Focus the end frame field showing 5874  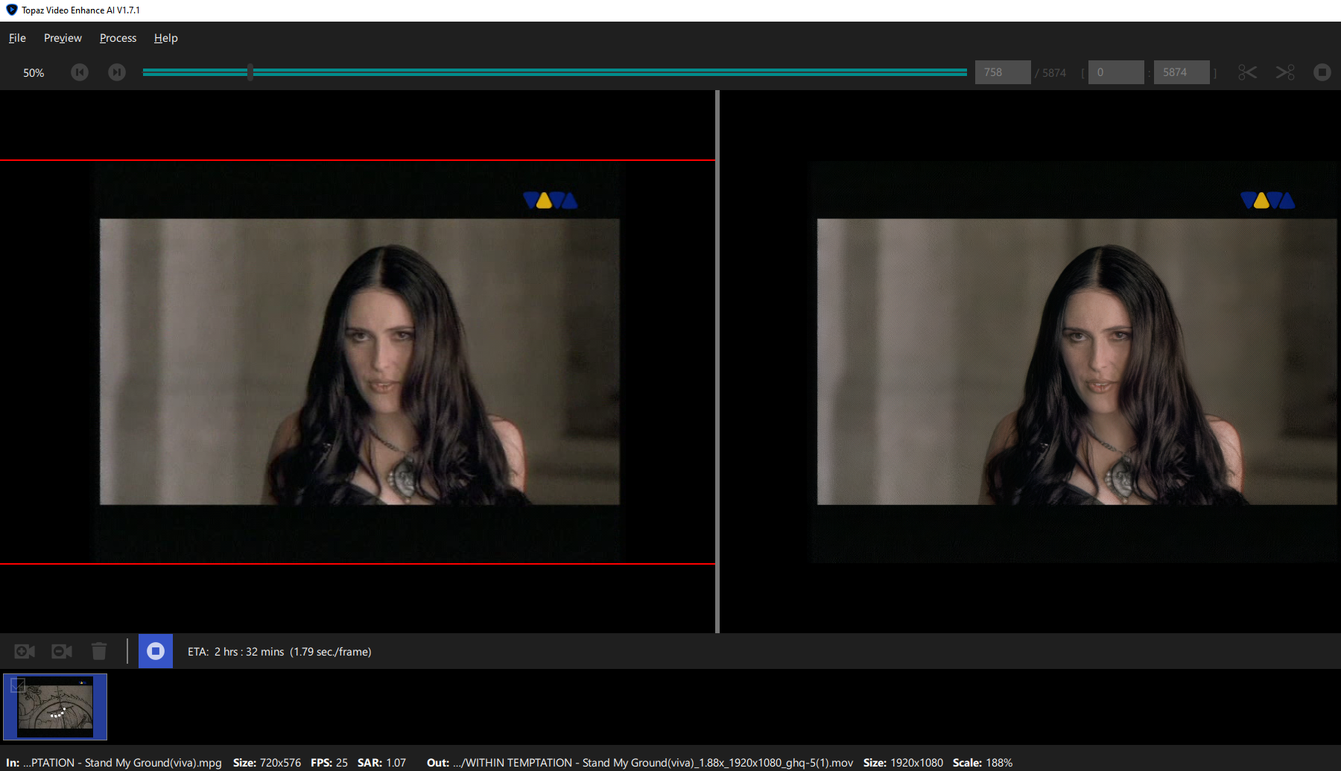pos(1182,72)
